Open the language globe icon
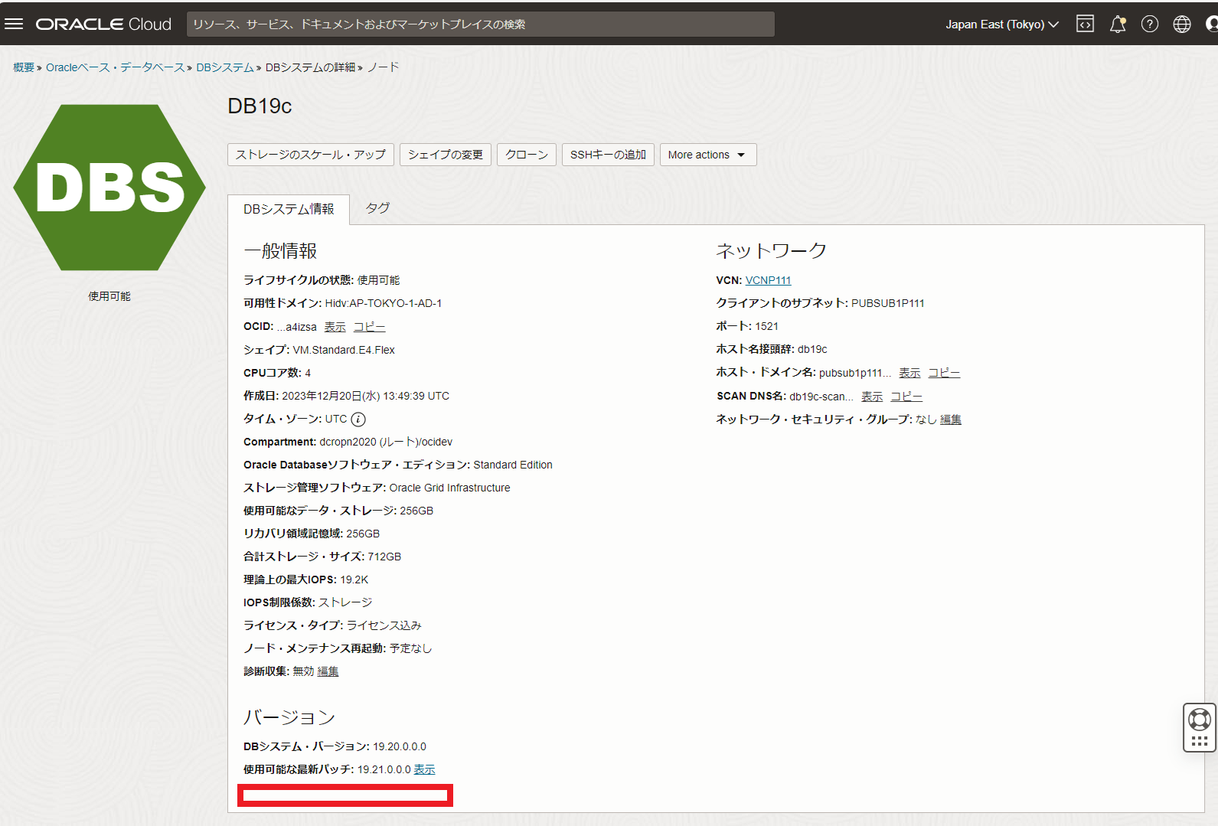Viewport: 1218px width, 826px height. pyautogui.click(x=1182, y=24)
